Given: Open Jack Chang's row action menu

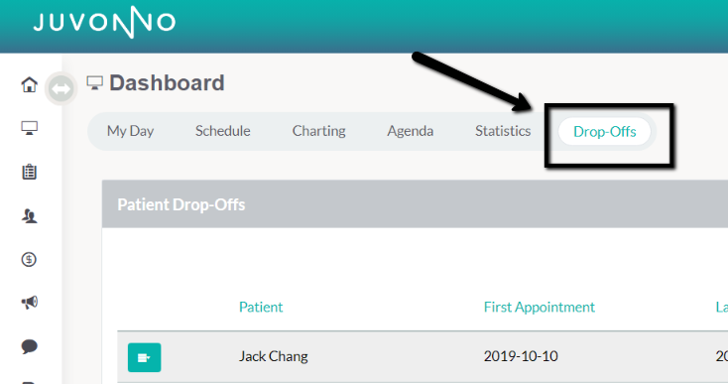Looking at the screenshot, I should [x=145, y=357].
